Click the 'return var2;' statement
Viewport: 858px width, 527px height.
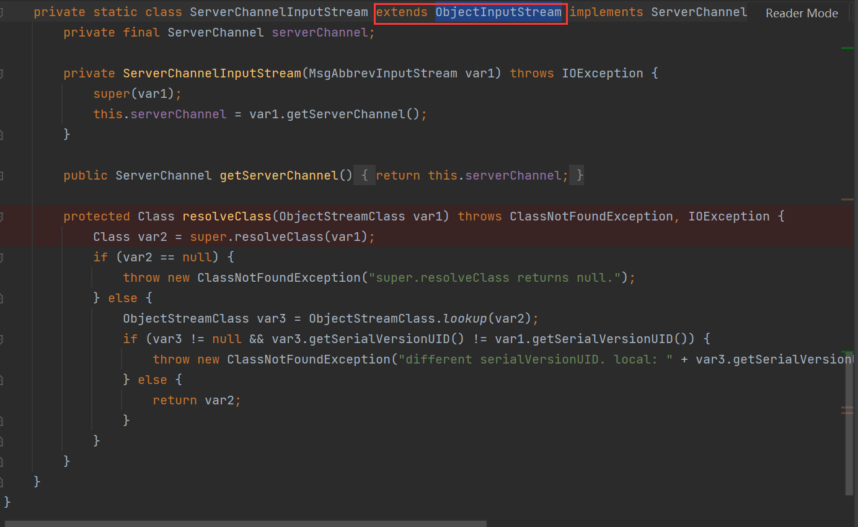[x=197, y=401]
